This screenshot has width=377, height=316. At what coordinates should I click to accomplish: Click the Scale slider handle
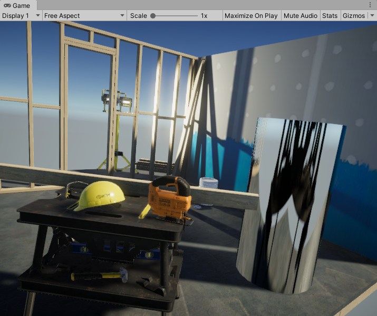[x=153, y=16]
